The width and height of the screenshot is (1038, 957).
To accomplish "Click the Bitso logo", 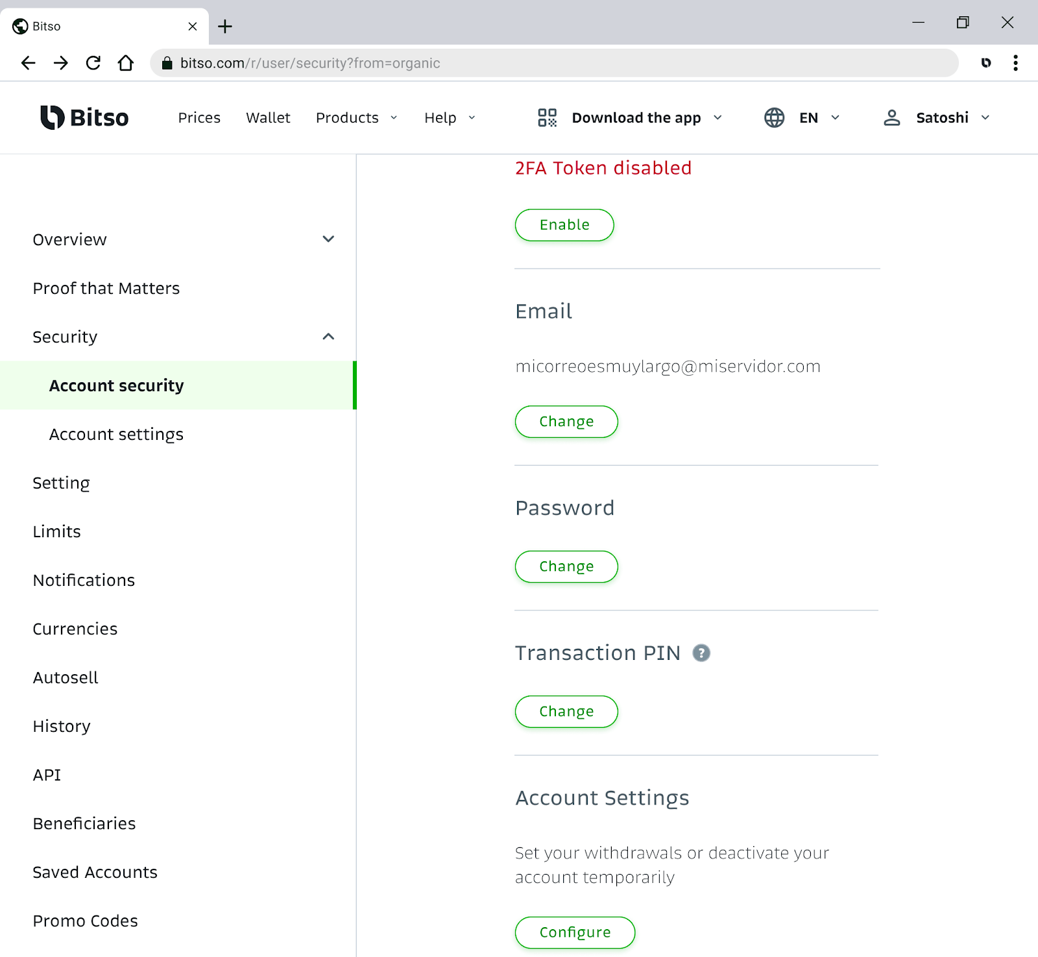I will pyautogui.click(x=83, y=117).
